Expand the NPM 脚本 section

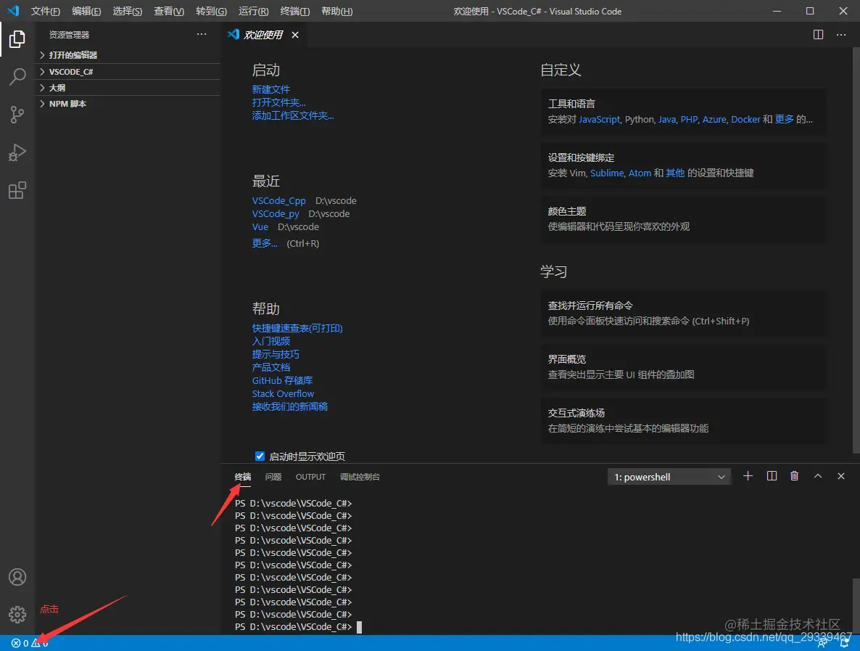coord(128,104)
